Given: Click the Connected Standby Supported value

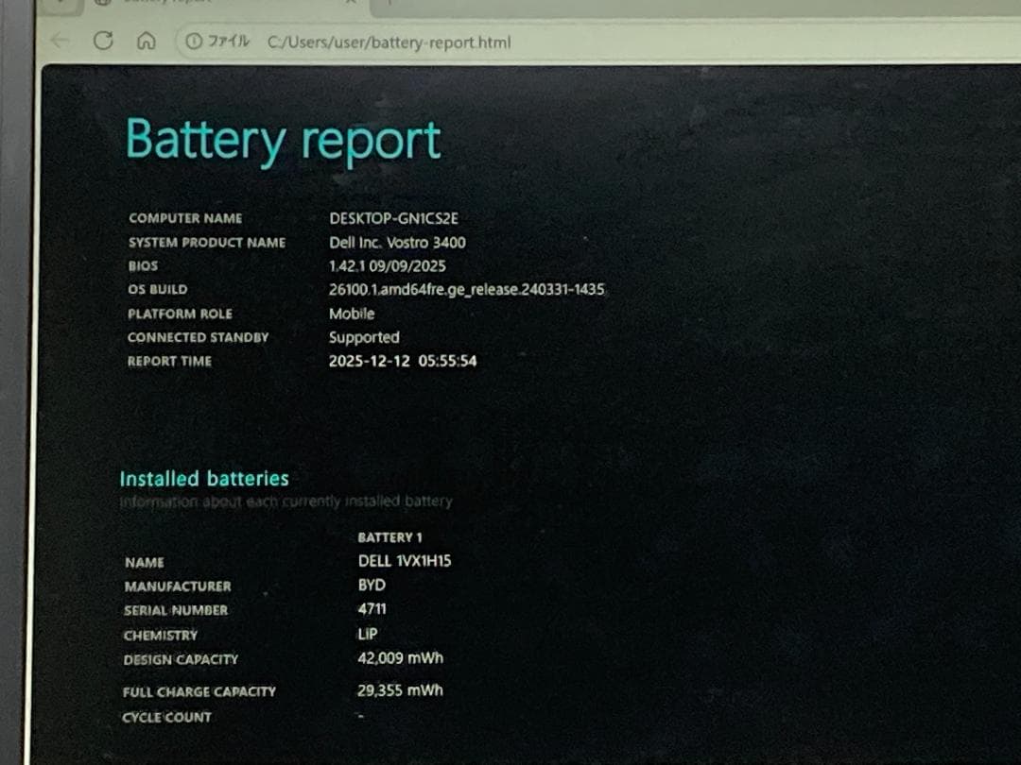Looking at the screenshot, I should (x=364, y=337).
